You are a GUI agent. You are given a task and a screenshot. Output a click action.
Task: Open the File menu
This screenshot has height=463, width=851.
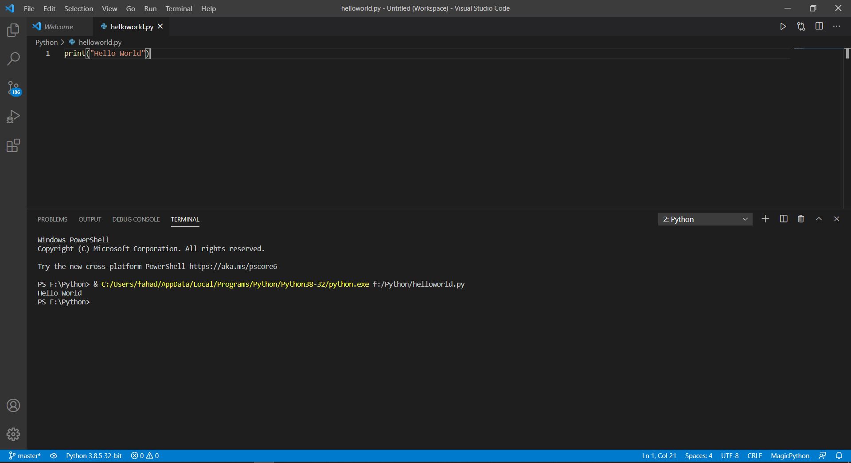(29, 8)
